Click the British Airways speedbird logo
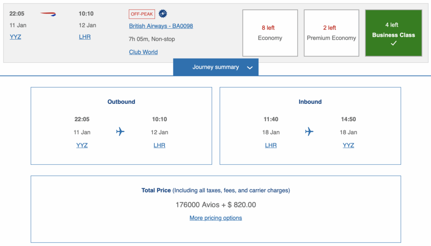 coord(48,13)
